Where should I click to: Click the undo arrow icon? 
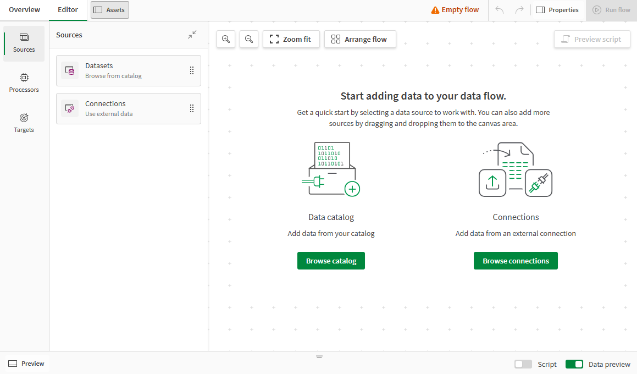(x=500, y=10)
